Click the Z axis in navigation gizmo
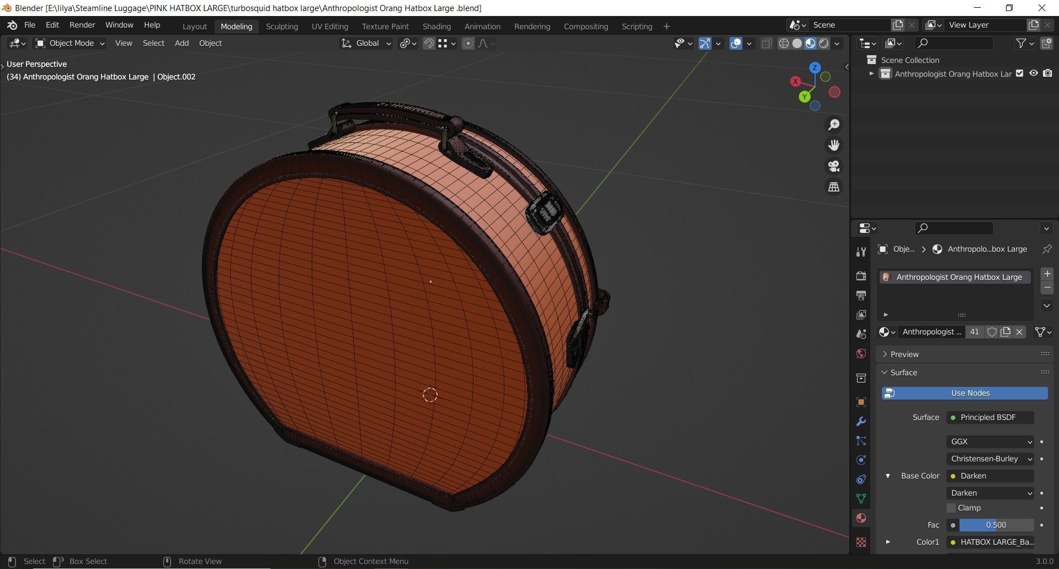The height and width of the screenshot is (569, 1059). 815,68
